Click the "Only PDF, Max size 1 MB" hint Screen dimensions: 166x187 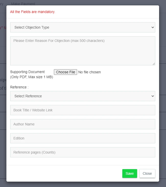[31, 77]
